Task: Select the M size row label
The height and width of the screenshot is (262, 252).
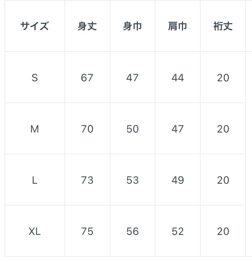Action: [35, 129]
